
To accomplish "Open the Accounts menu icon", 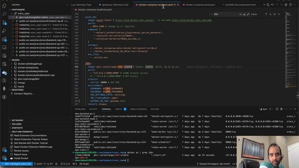I will [x=4, y=150].
